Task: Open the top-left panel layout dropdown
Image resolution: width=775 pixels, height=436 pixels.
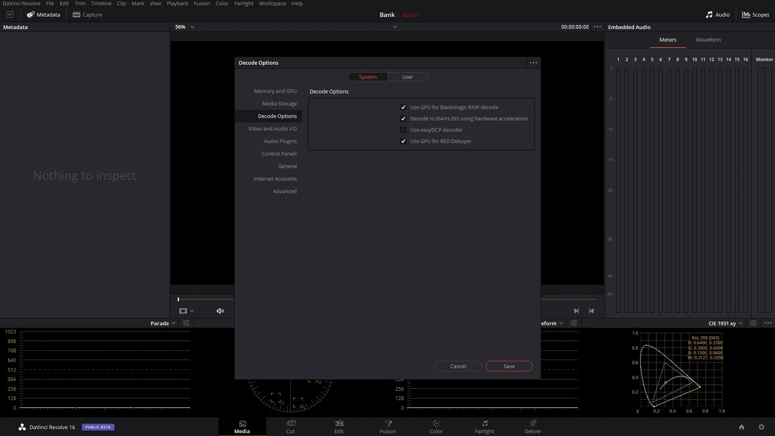Action: 10,15
